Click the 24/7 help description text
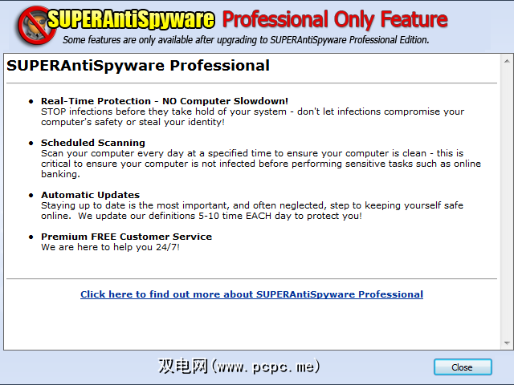Image resolution: width=514 pixels, height=385 pixels. 111,247
